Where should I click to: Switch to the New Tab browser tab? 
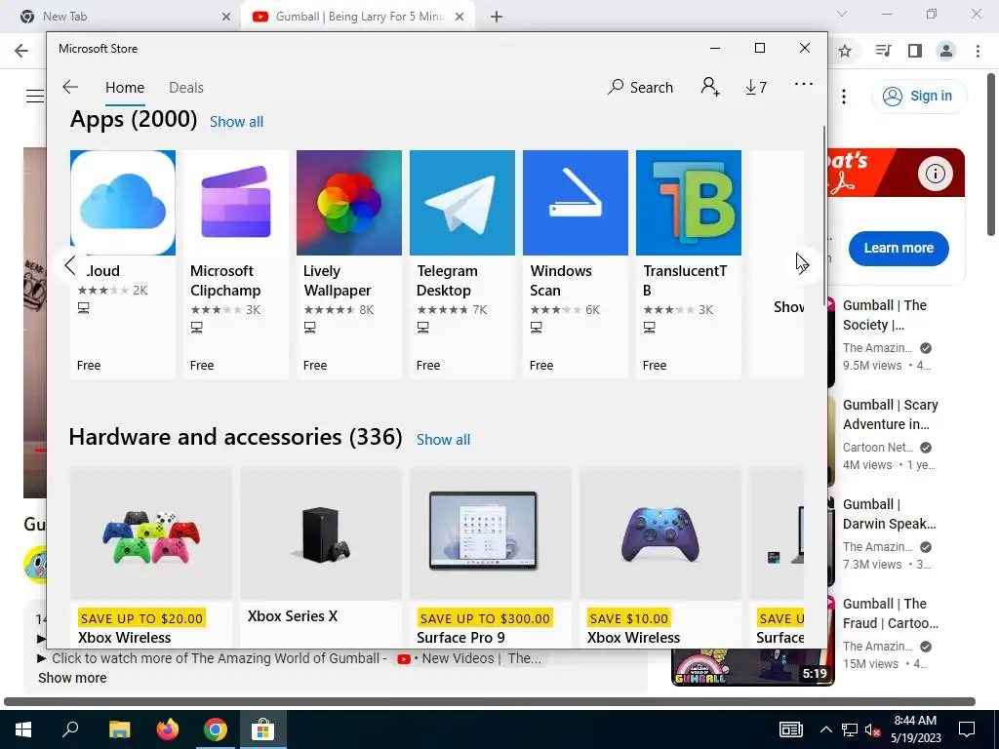125,17
